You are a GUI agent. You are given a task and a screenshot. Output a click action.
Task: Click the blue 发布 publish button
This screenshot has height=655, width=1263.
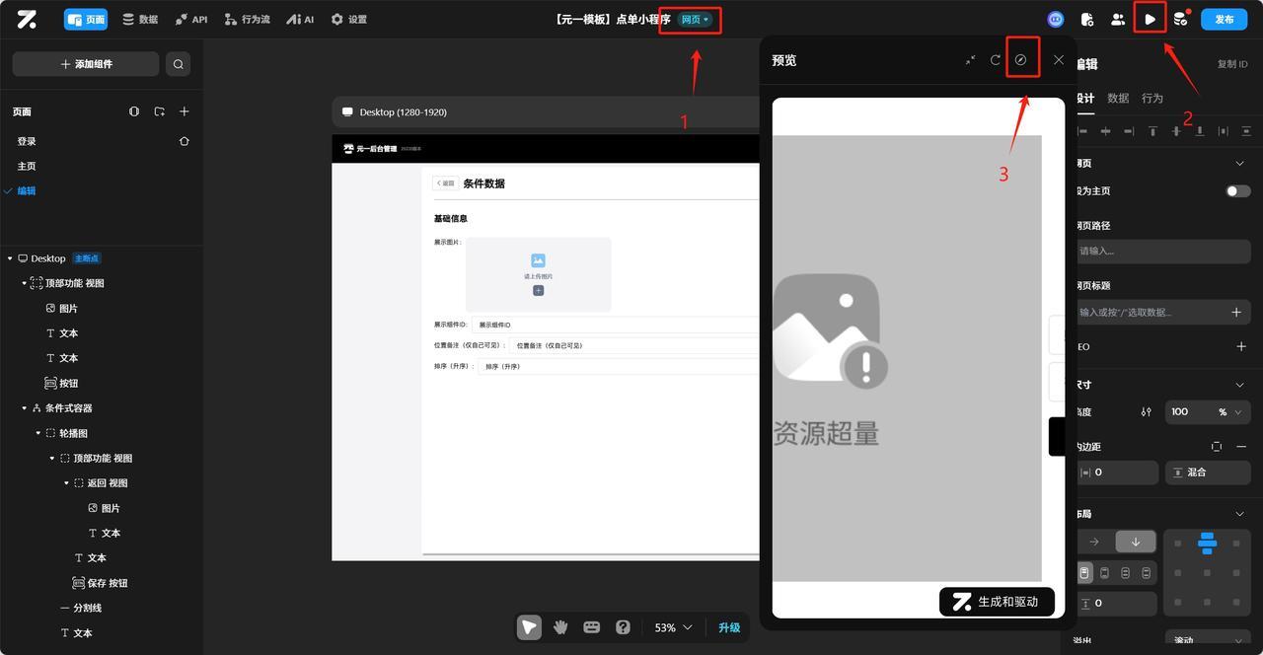pos(1222,19)
